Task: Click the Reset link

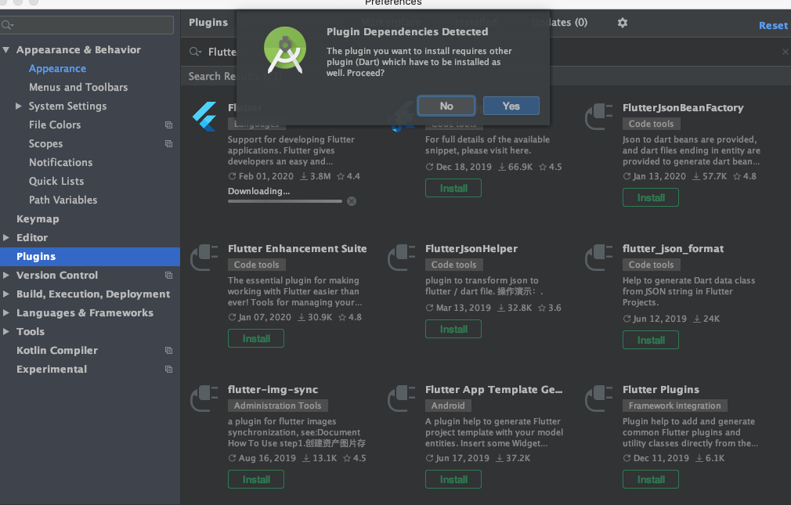Action: [x=773, y=25]
